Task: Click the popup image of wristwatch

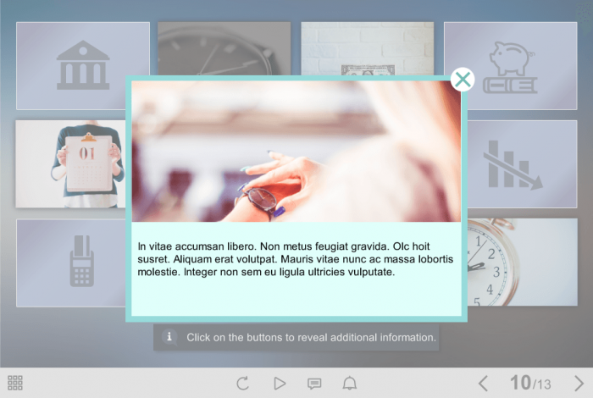Action: tap(296, 152)
